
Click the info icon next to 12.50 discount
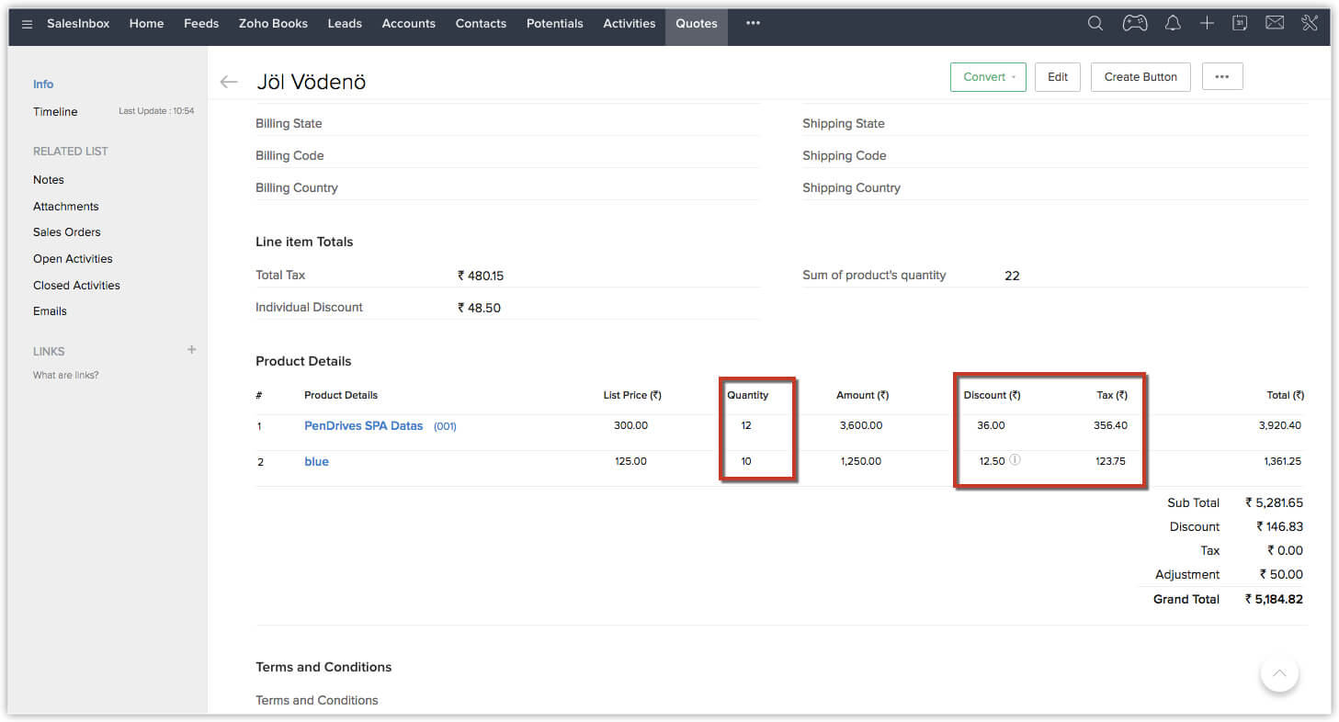coord(1015,460)
